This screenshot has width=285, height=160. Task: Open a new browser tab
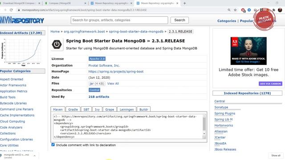(184, 3)
